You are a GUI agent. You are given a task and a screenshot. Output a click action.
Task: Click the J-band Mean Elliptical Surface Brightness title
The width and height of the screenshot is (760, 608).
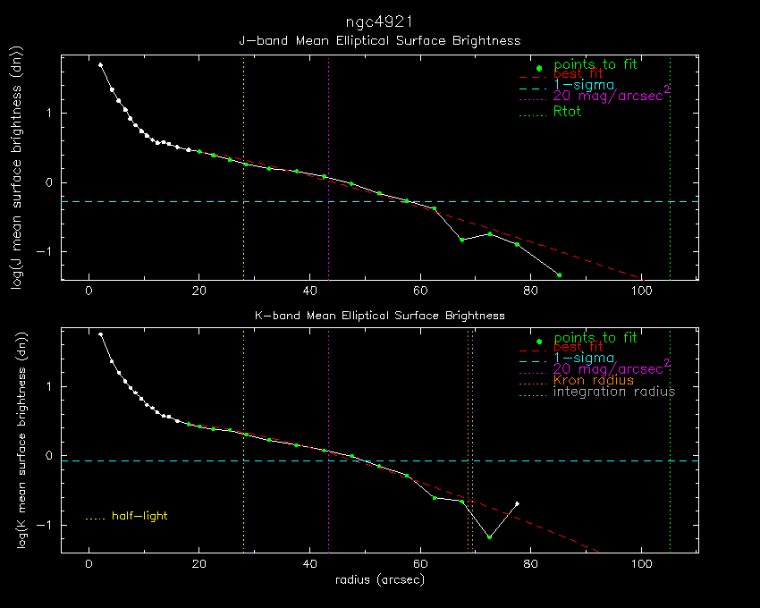click(379, 41)
